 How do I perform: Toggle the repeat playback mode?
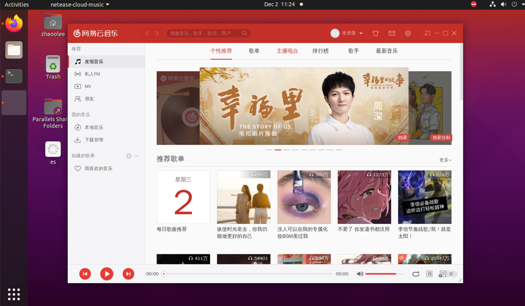[x=416, y=274]
